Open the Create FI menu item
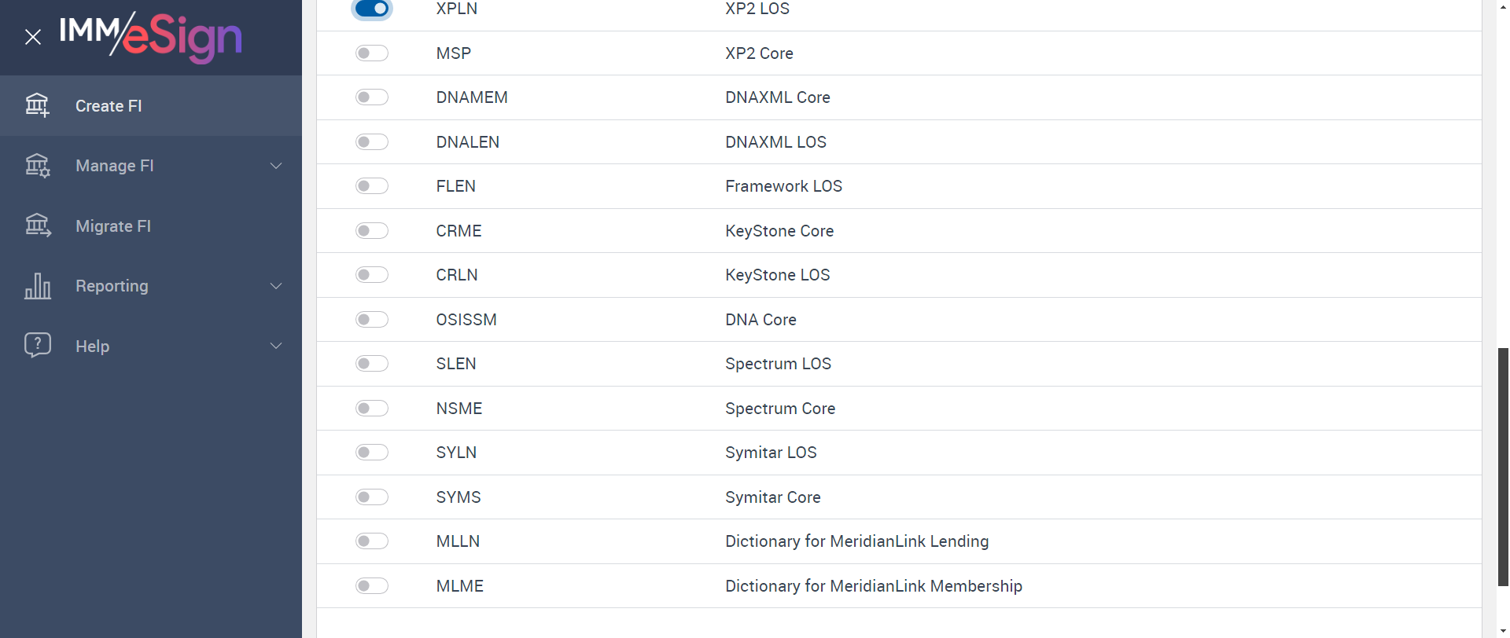This screenshot has height=638, width=1510. tap(109, 106)
